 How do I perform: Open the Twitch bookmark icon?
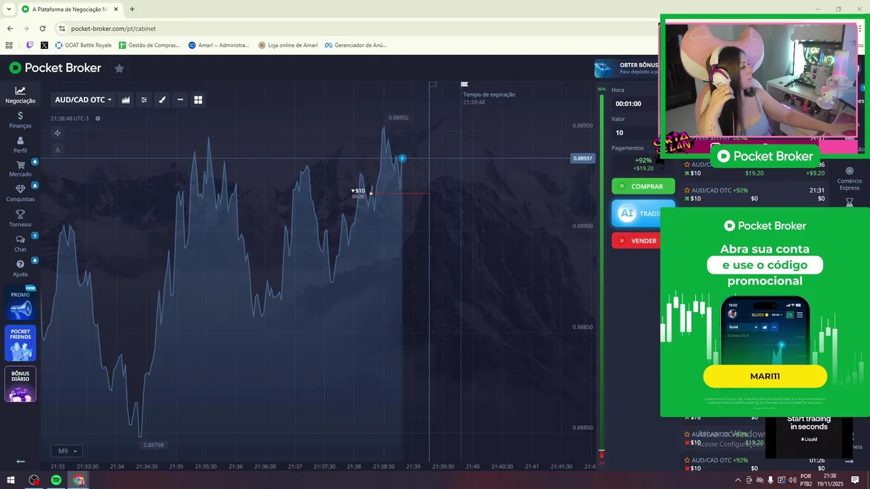(x=30, y=46)
